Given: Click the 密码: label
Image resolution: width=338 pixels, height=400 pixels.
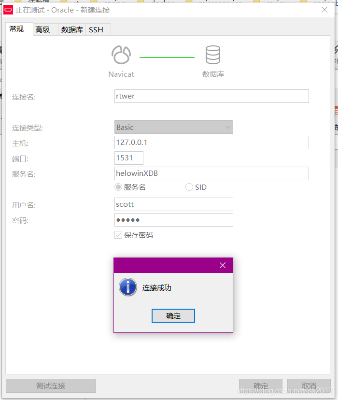Looking at the screenshot, I should coord(20,221).
